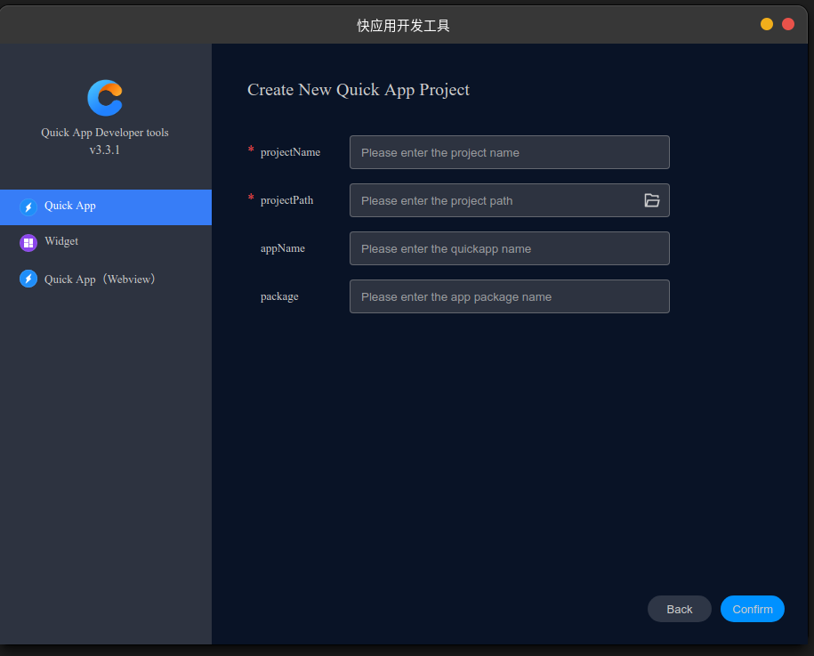The image size is (814, 656).
Task: Close the window using the red button
Action: click(788, 24)
